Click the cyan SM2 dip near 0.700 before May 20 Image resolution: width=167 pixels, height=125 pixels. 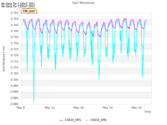click(99, 79)
